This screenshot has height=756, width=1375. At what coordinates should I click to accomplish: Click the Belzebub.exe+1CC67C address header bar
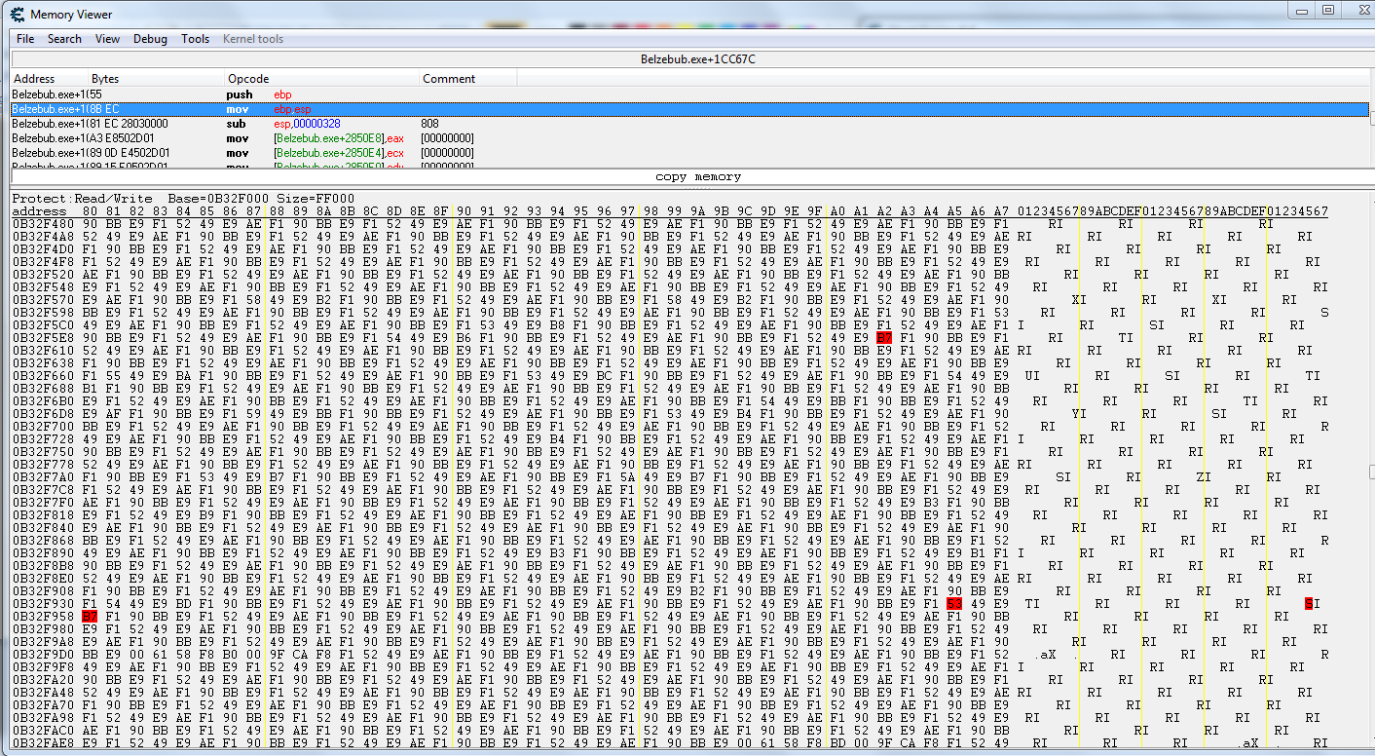pos(697,59)
